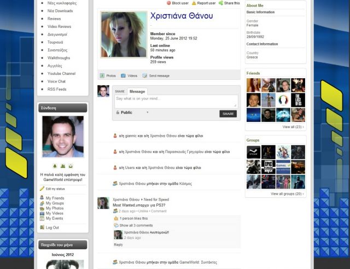Viewport: 350px width, 269px height.
Task: Click the Log Out link
Action: click(x=52, y=227)
